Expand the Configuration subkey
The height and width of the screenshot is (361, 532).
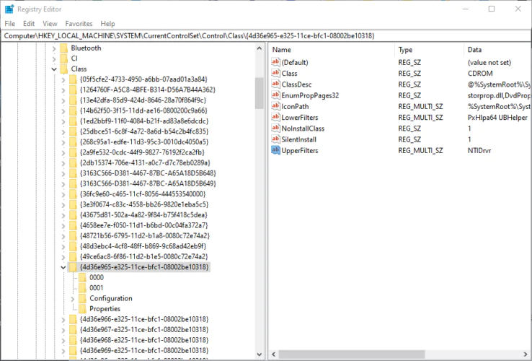coord(72,298)
